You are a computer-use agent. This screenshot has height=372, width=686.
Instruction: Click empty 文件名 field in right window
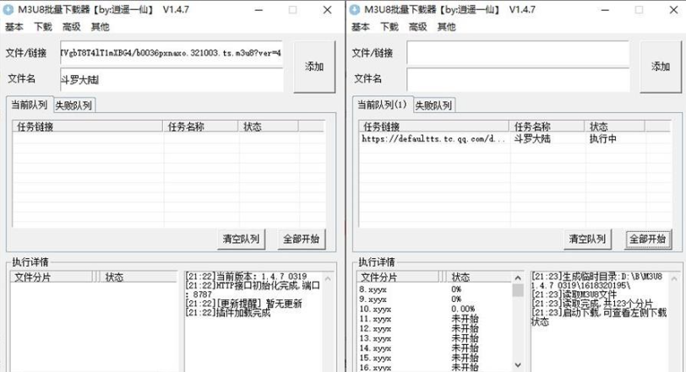pos(518,79)
